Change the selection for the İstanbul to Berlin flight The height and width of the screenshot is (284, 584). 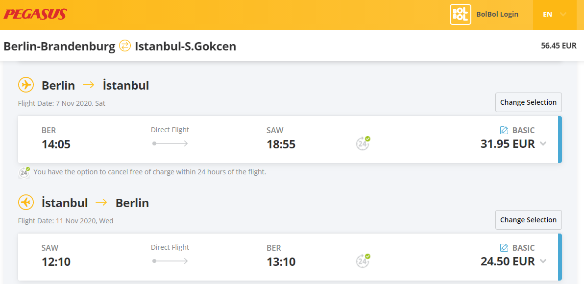click(x=528, y=219)
